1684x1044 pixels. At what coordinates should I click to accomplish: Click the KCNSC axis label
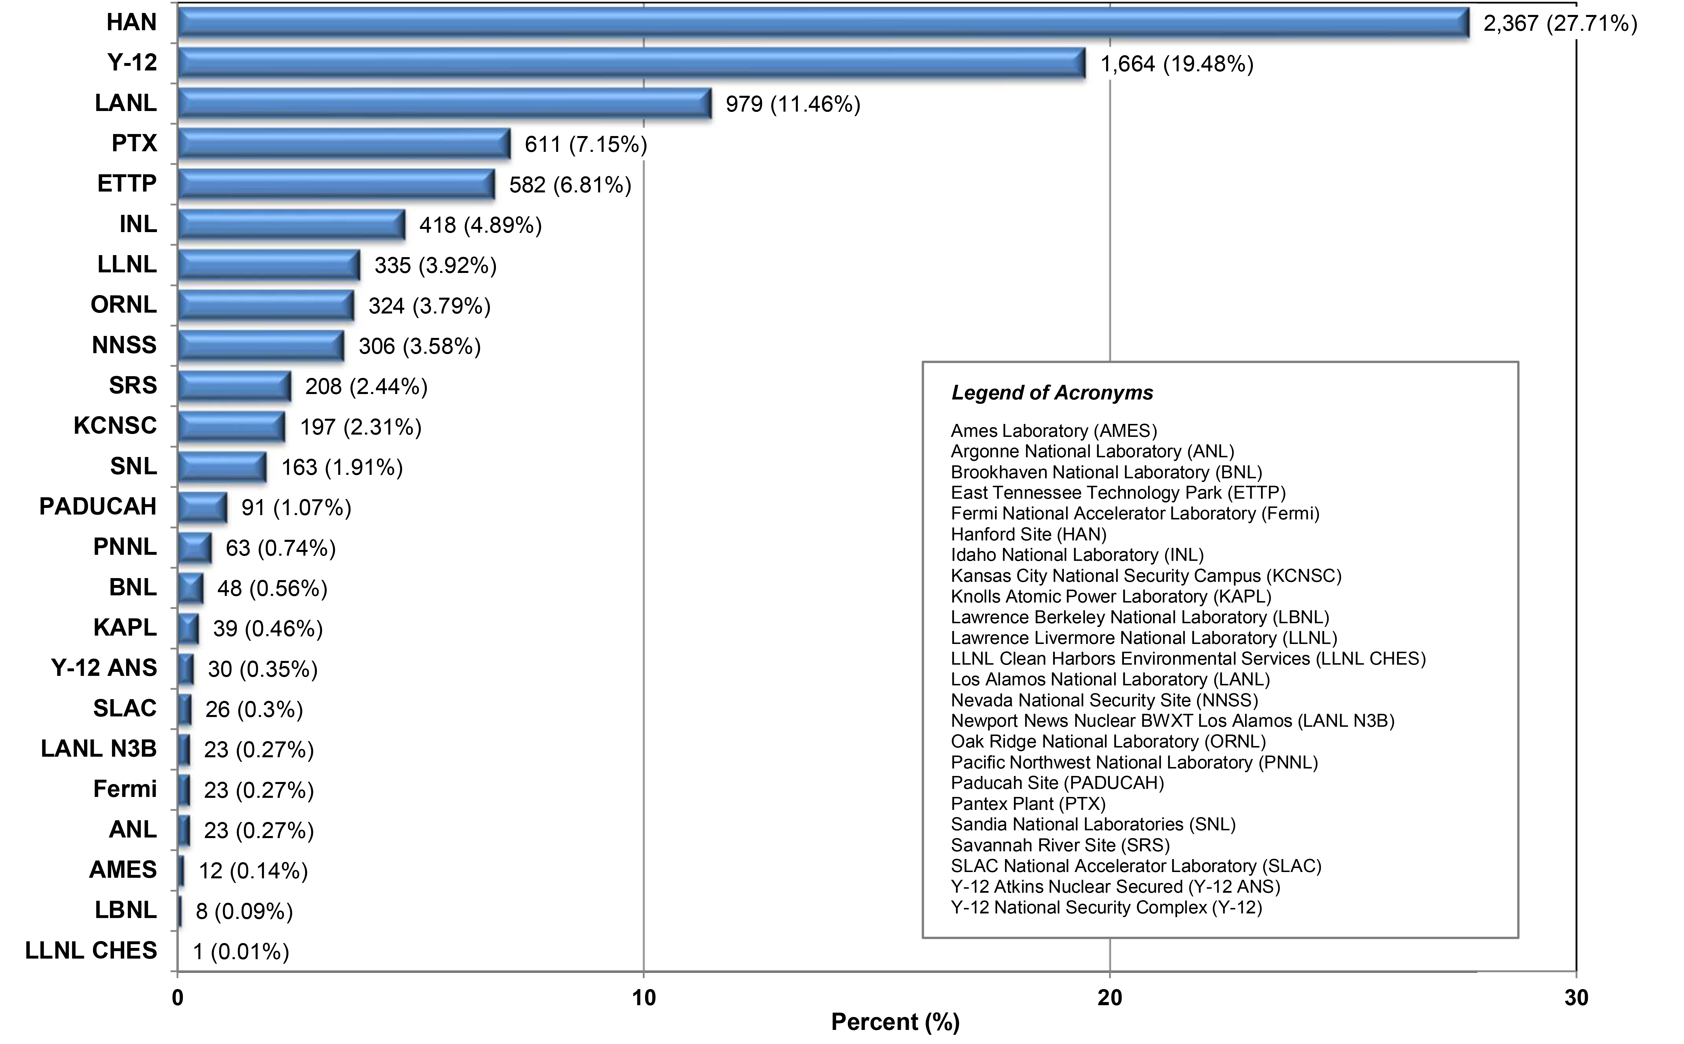[x=115, y=425]
